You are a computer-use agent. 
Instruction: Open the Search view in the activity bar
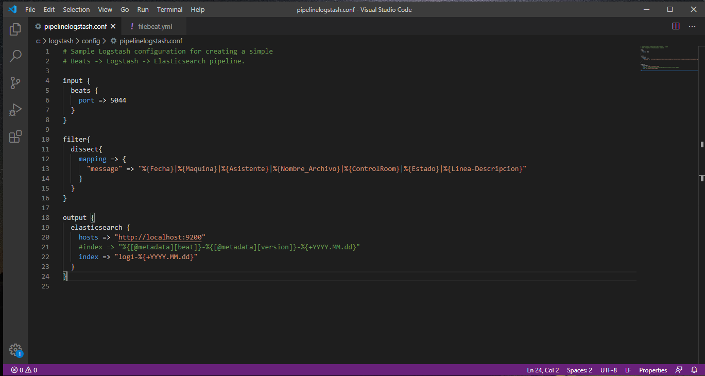15,56
